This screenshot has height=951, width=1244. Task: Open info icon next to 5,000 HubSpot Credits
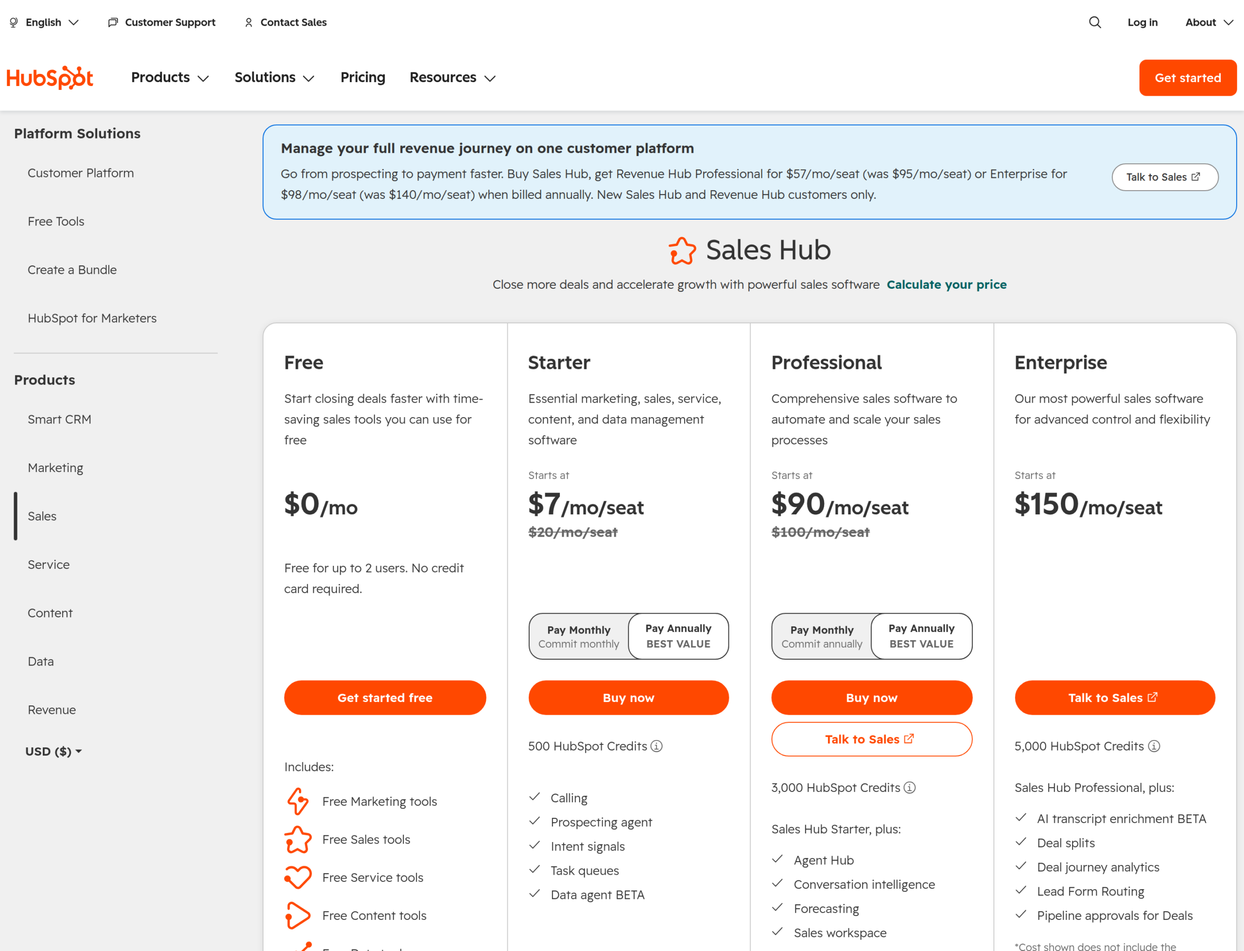[1154, 746]
